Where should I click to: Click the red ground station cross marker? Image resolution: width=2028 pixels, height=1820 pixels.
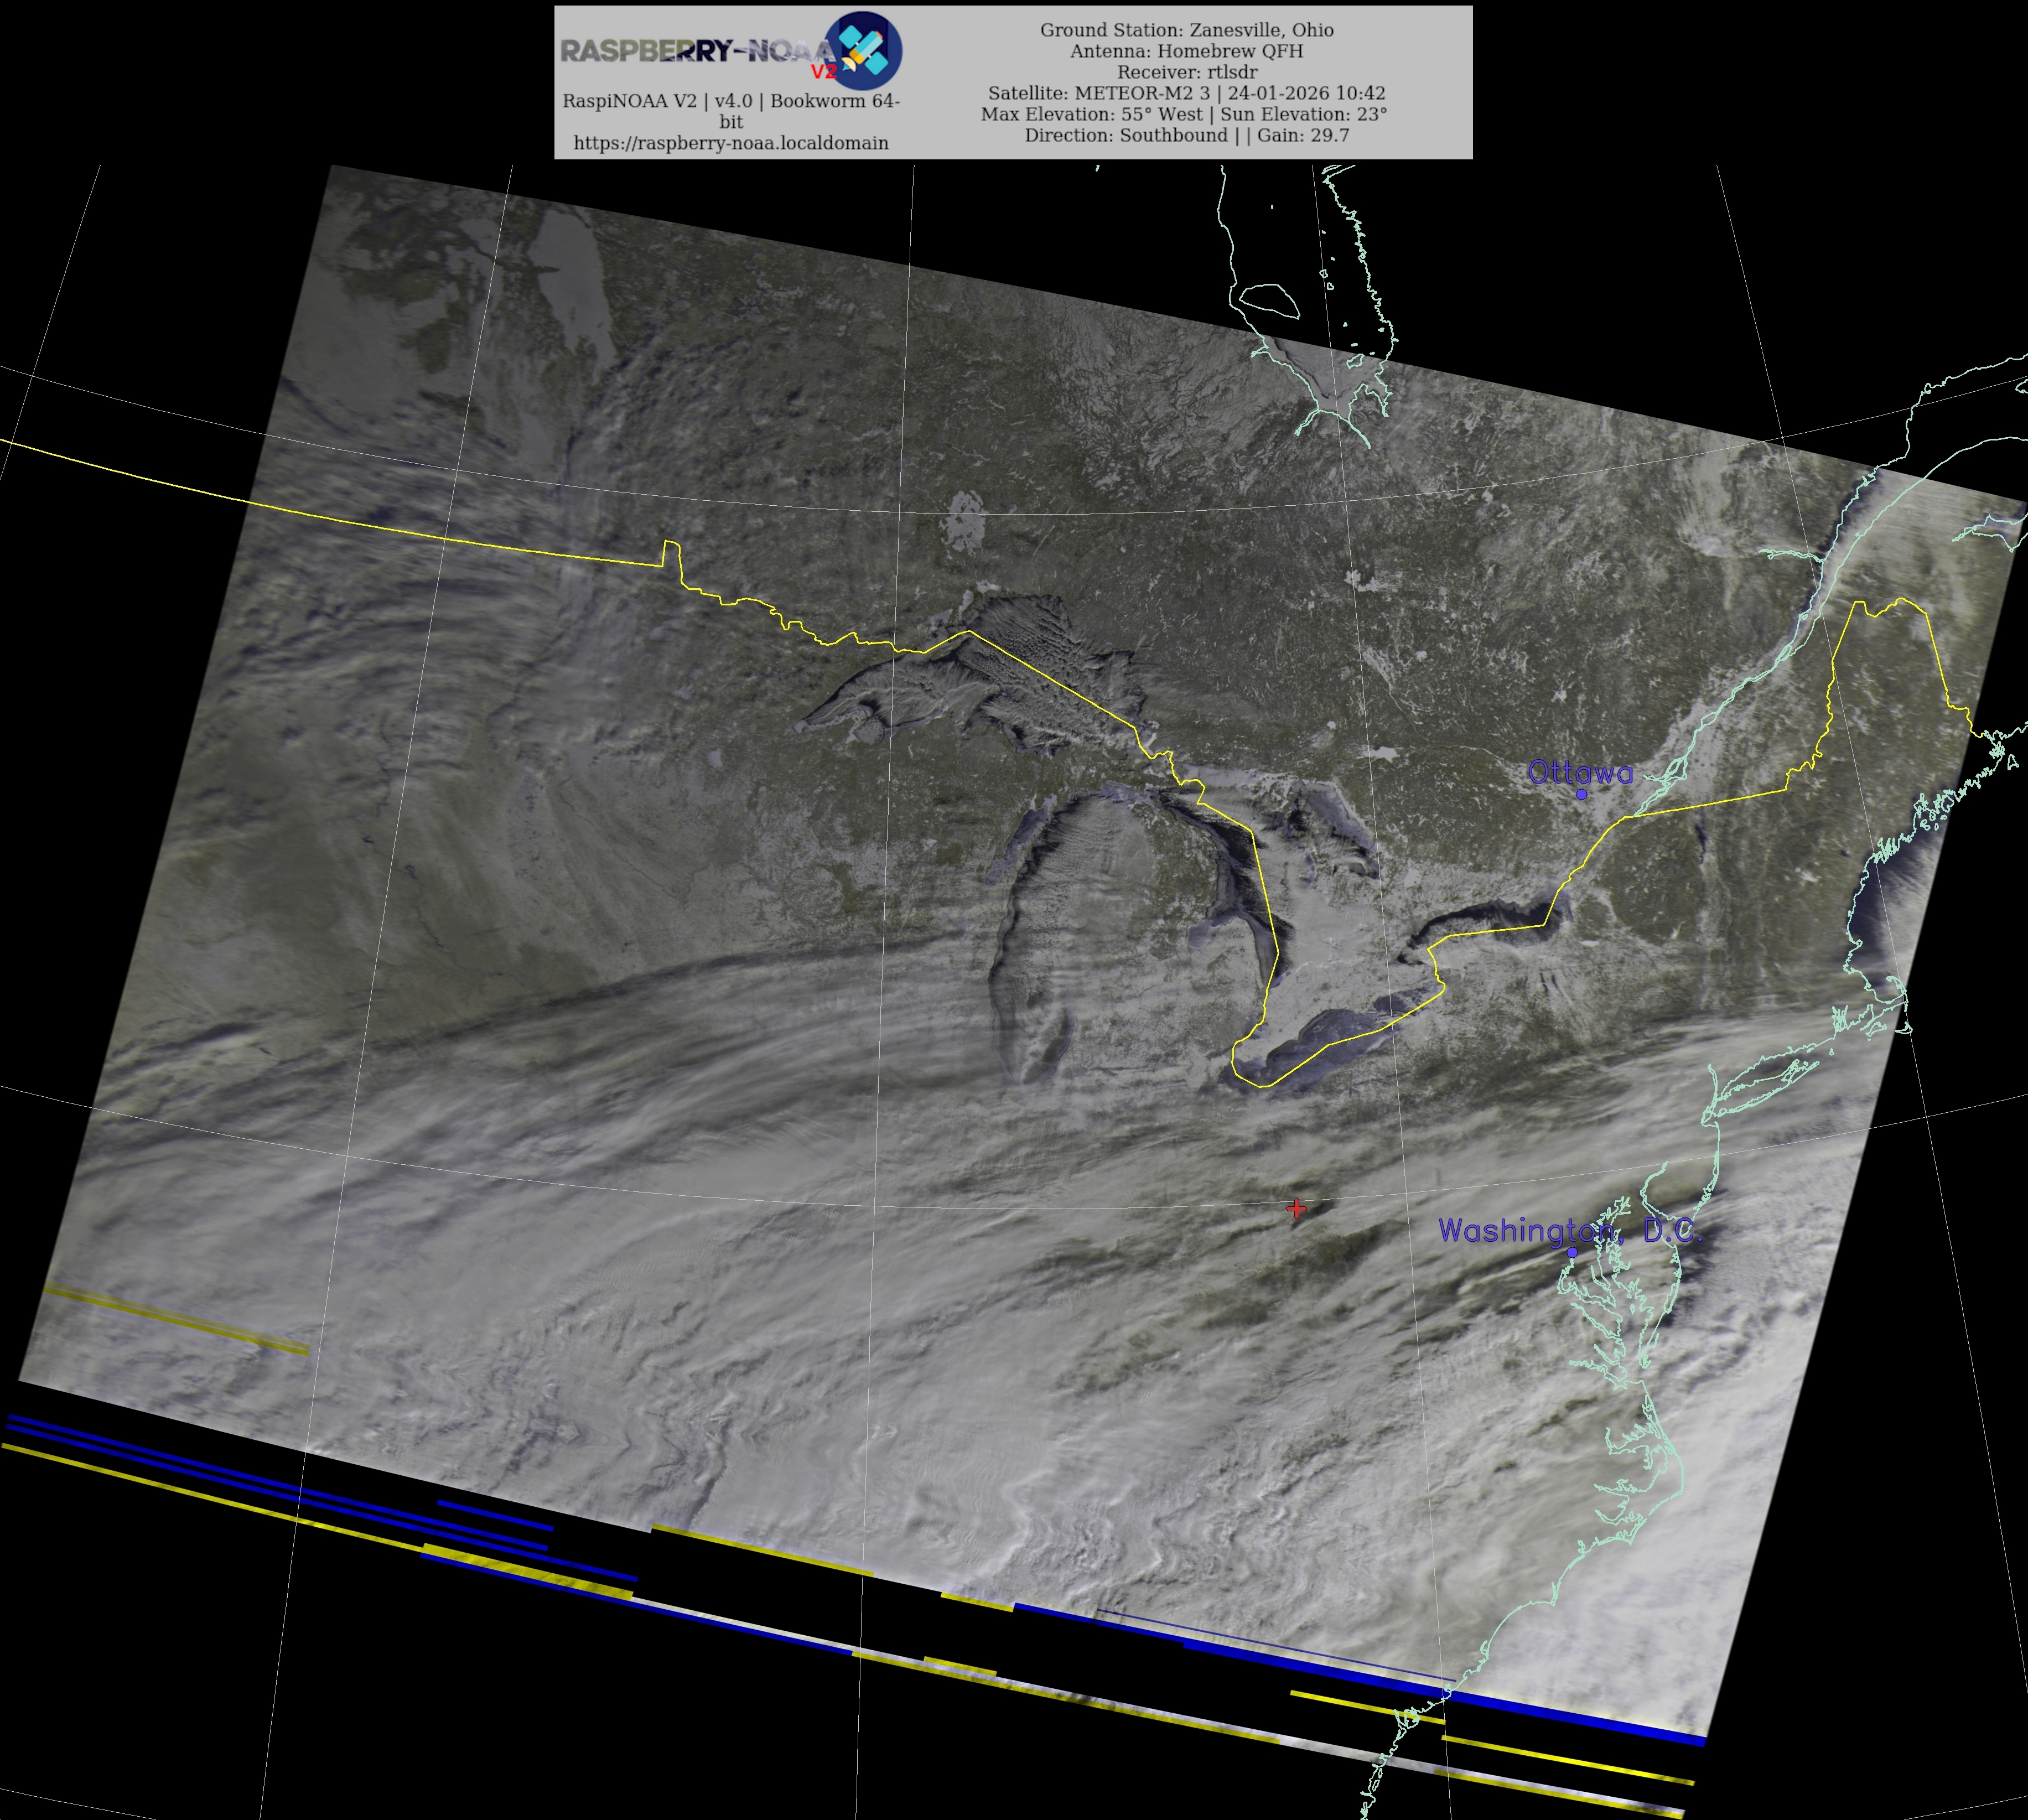[1296, 1208]
